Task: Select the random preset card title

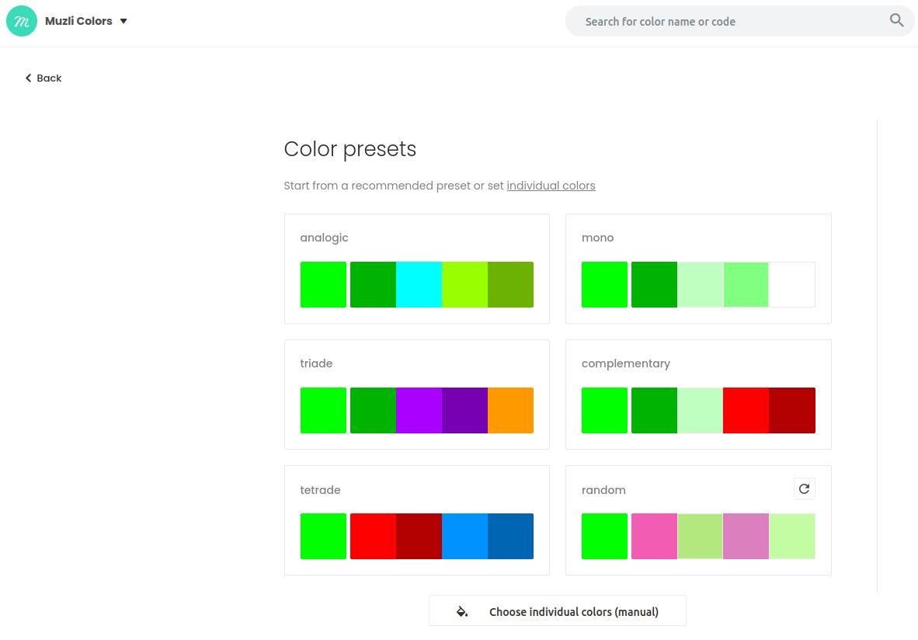Action: point(603,490)
